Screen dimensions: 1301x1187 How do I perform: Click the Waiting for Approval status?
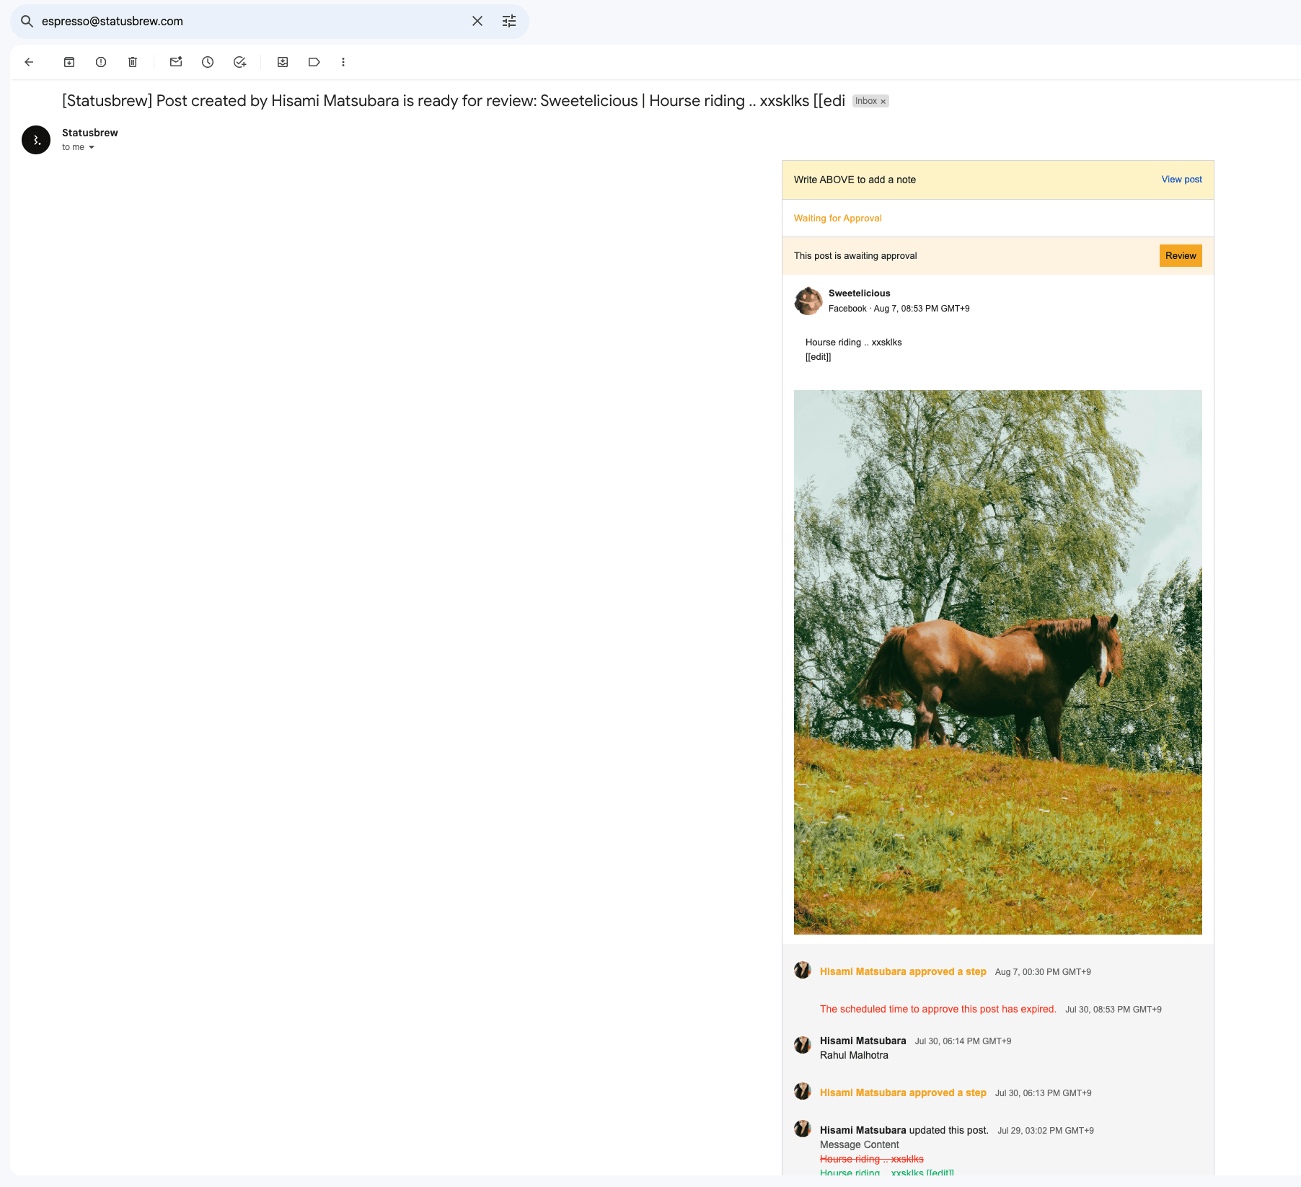[x=837, y=219]
